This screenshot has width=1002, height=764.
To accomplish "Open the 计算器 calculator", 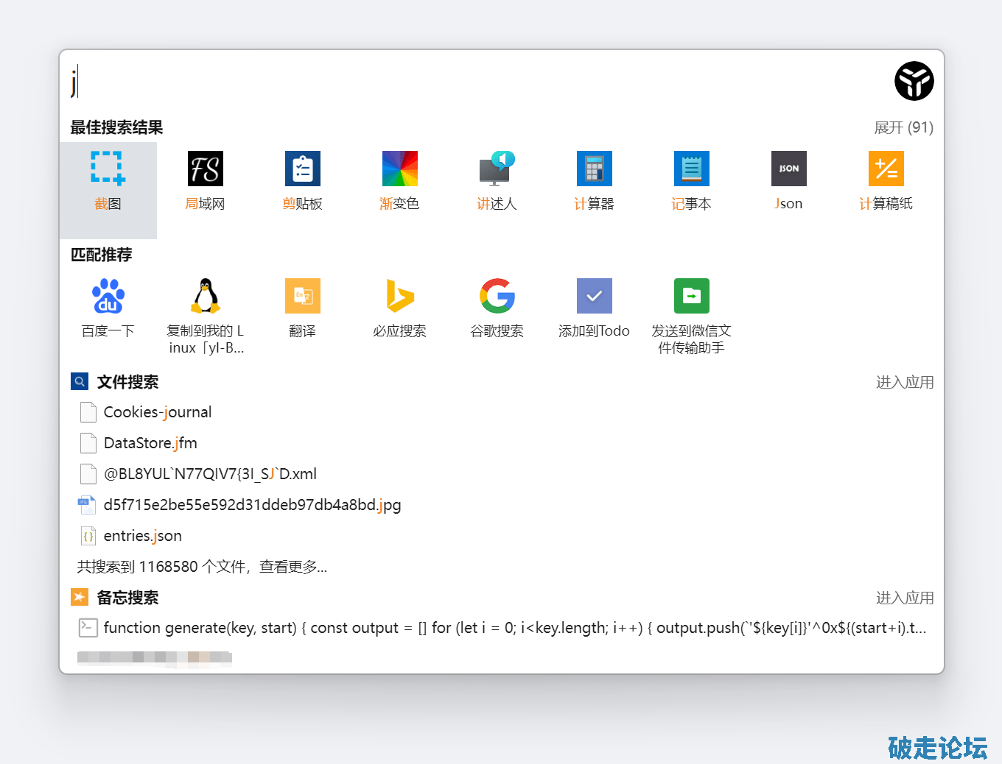I will 594,182.
